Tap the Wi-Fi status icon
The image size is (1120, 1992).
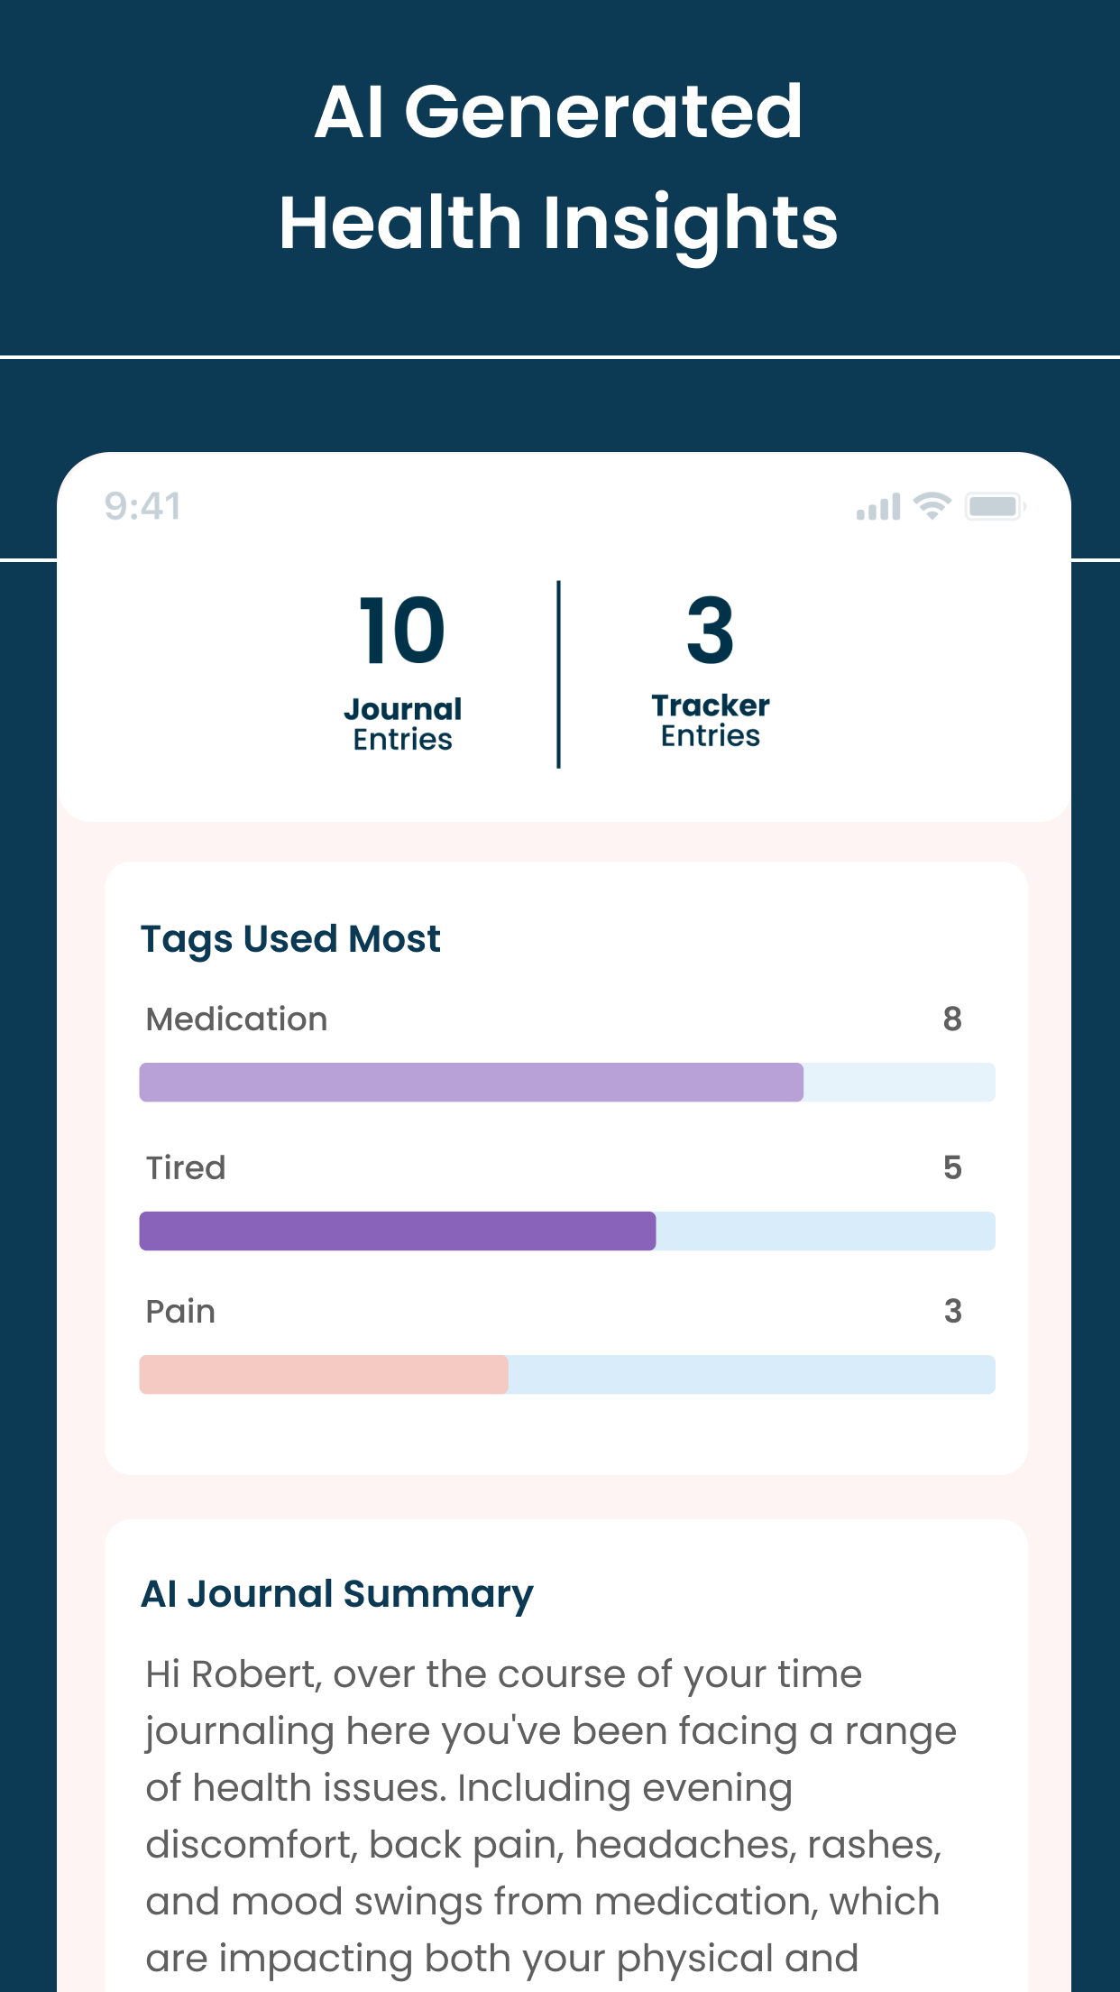pyautogui.click(x=932, y=506)
